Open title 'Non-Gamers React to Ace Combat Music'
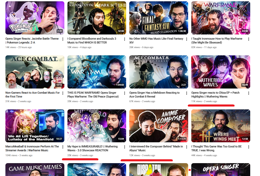The height and width of the screenshot is (176, 260). click(32, 94)
